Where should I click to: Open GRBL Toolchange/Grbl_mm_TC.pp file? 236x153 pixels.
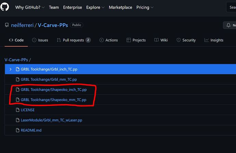pyautogui.click(x=49, y=79)
